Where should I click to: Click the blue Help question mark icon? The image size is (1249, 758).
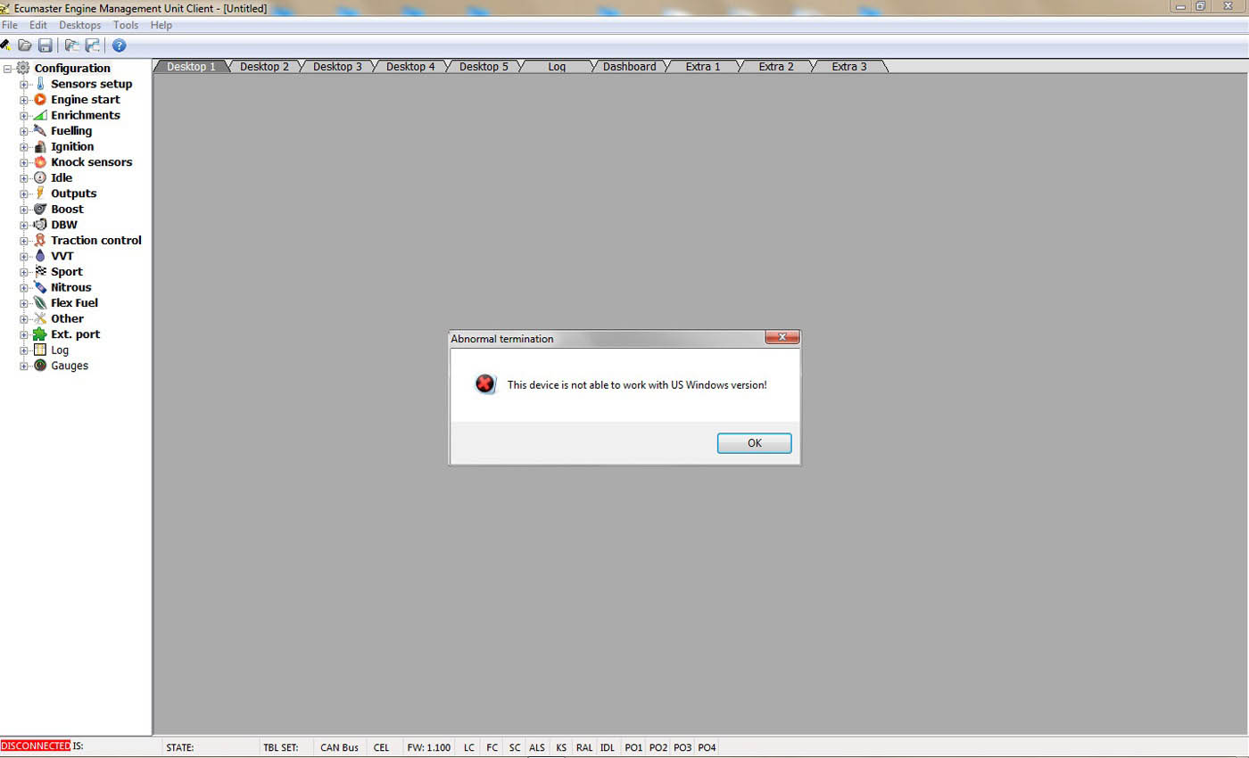[119, 45]
